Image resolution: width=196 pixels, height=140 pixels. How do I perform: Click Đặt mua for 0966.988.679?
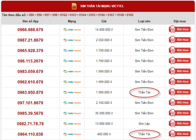point(180,29)
